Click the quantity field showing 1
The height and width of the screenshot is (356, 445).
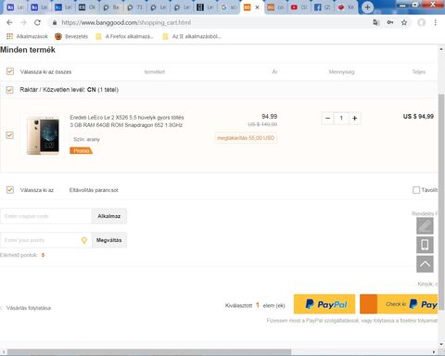341,118
